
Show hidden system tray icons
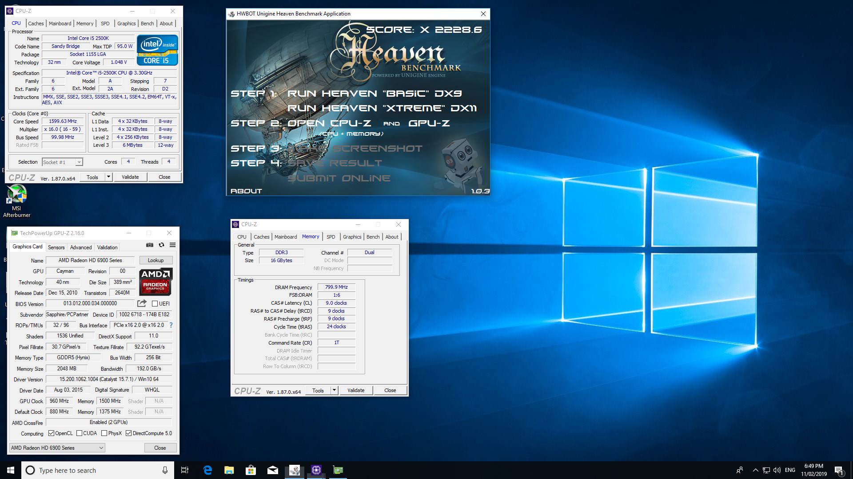point(755,470)
